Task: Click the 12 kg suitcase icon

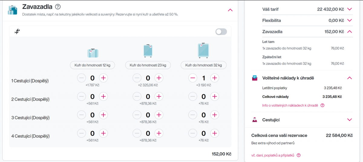Action: coord(93,53)
